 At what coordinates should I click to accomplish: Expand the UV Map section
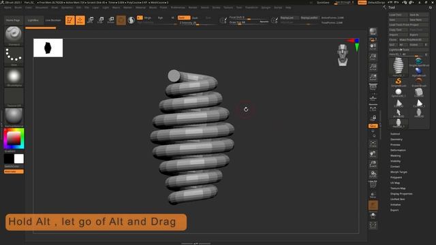[395, 183]
